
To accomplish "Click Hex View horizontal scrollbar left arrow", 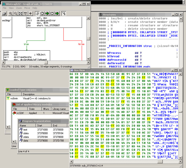I will (x=71, y=161).
